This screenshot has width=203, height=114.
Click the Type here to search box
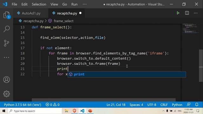[x=35, y=111]
